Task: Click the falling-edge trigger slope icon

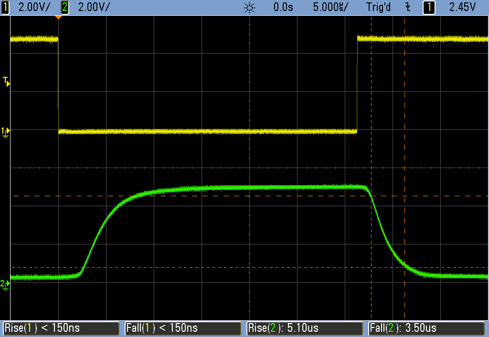Action: point(408,7)
